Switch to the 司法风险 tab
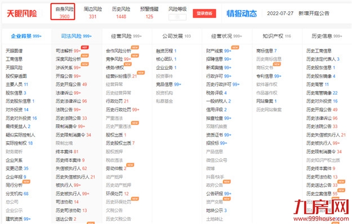This screenshot has width=352, height=224. [77, 36]
